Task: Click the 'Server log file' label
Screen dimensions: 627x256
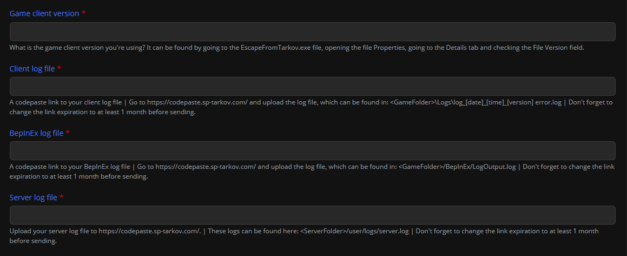Action: coord(33,198)
